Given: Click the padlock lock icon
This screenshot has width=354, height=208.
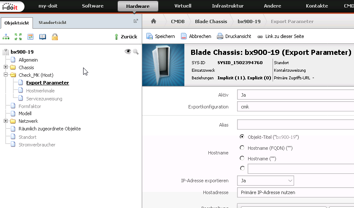Looking at the screenshot, I should (x=55, y=37).
